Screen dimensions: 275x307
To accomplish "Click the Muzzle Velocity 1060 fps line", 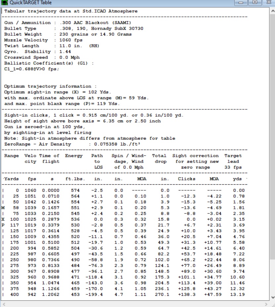I will tap(43, 40).
